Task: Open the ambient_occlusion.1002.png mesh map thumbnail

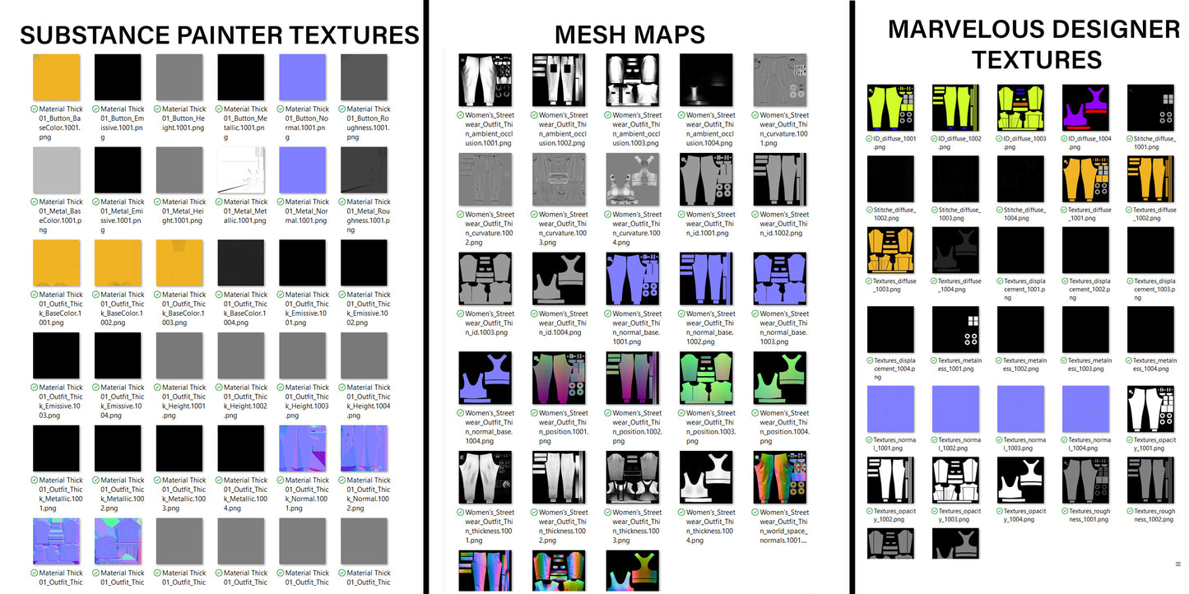Action: click(x=559, y=81)
